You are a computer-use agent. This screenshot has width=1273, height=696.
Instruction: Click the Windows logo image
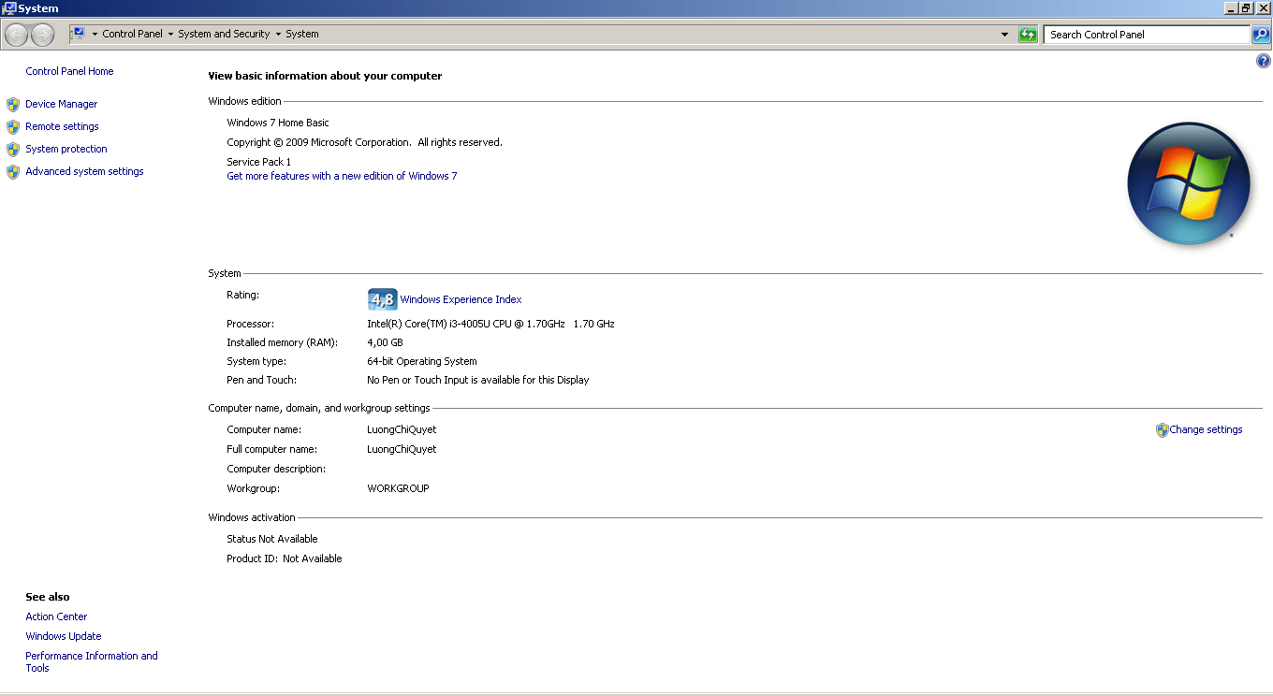[1189, 183]
